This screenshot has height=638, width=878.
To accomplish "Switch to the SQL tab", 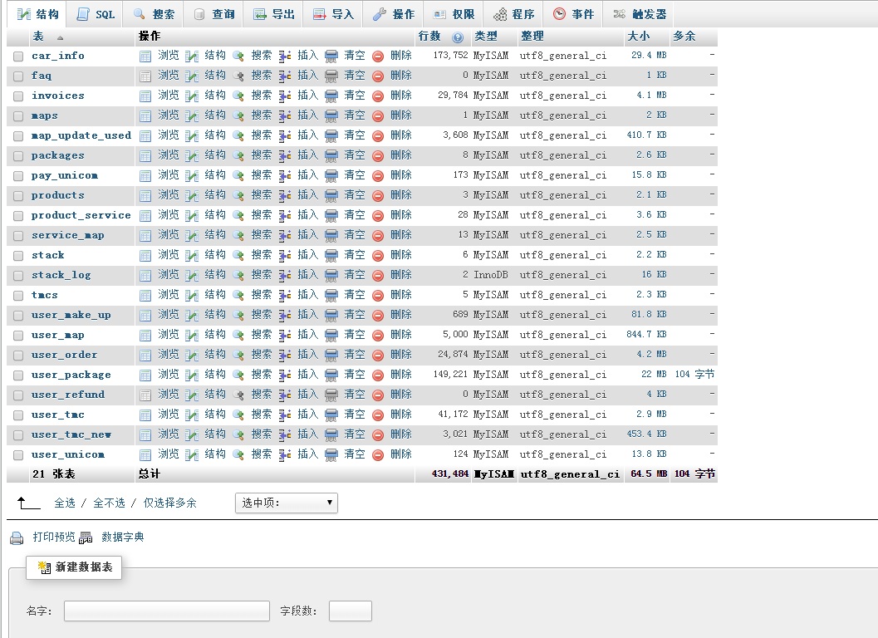I will [x=96, y=14].
